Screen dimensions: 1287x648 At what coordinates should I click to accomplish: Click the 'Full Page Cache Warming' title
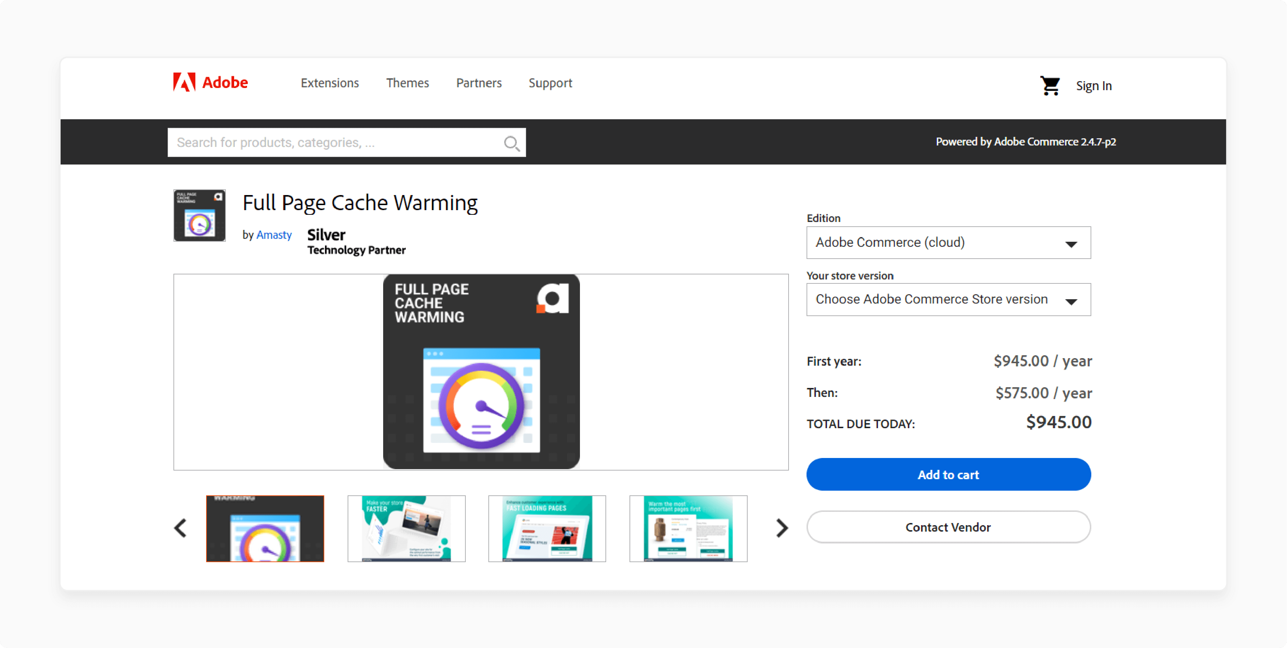(x=360, y=203)
